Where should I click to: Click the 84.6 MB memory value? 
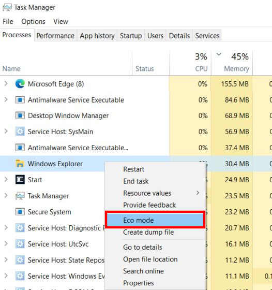237,100
